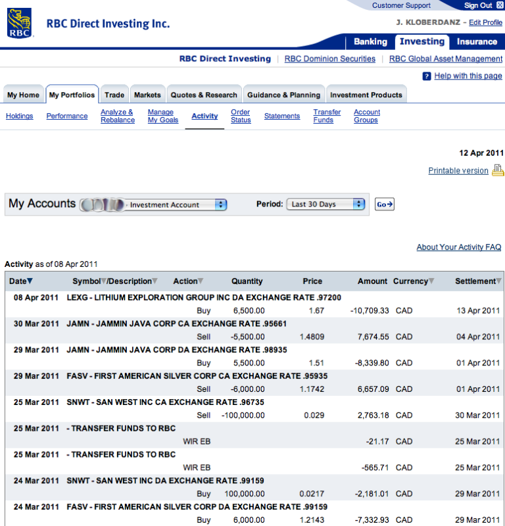Open About Your Activity FAQ link
The width and height of the screenshot is (505, 526).
pos(459,247)
